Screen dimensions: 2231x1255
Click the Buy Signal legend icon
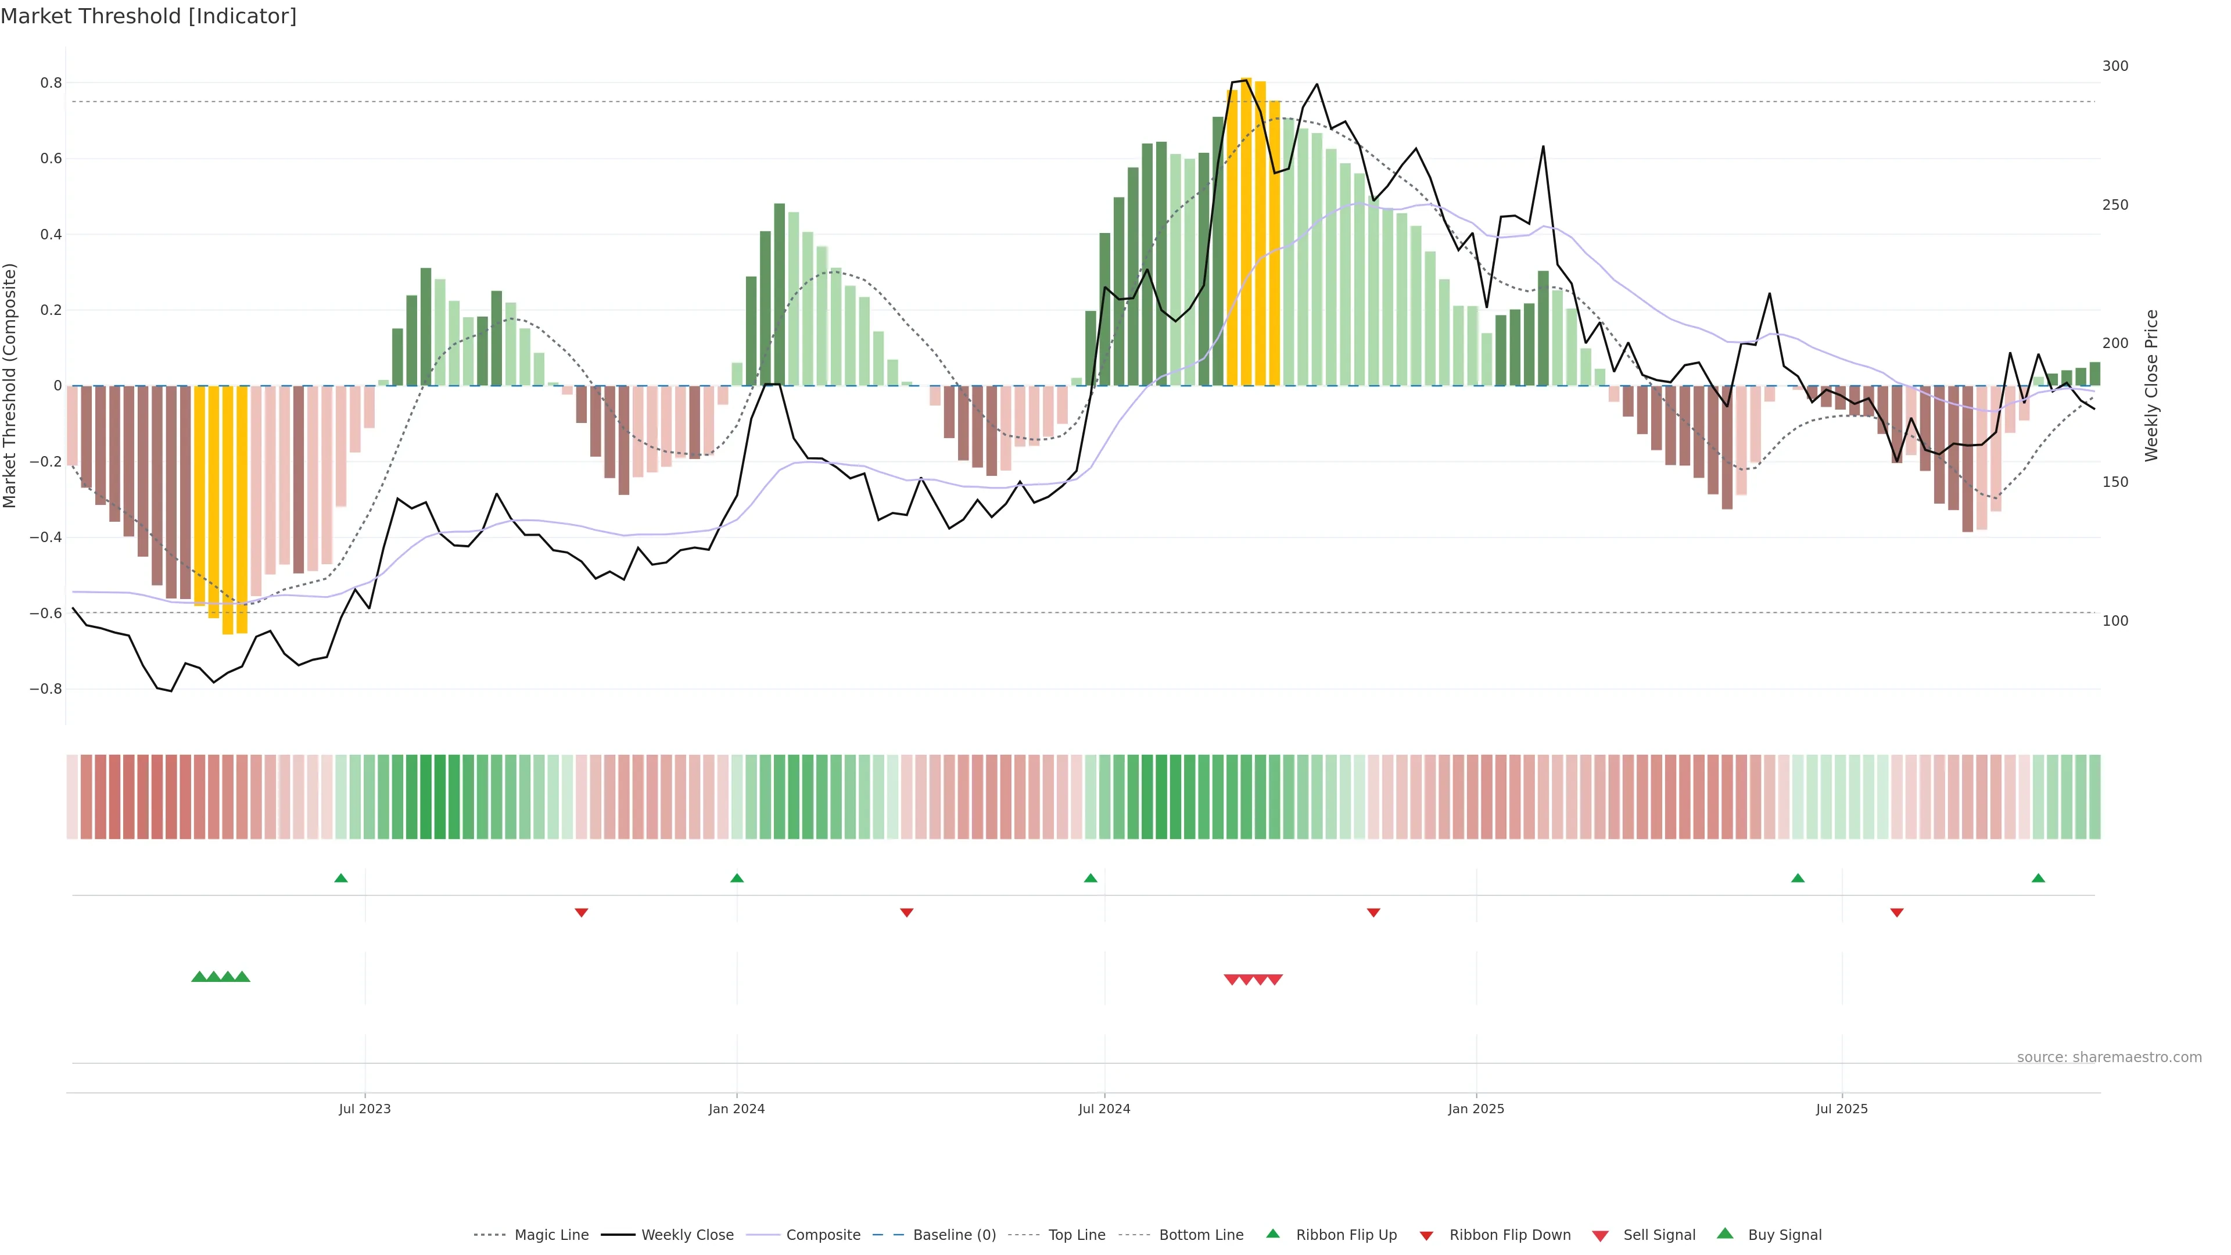(x=1724, y=1234)
